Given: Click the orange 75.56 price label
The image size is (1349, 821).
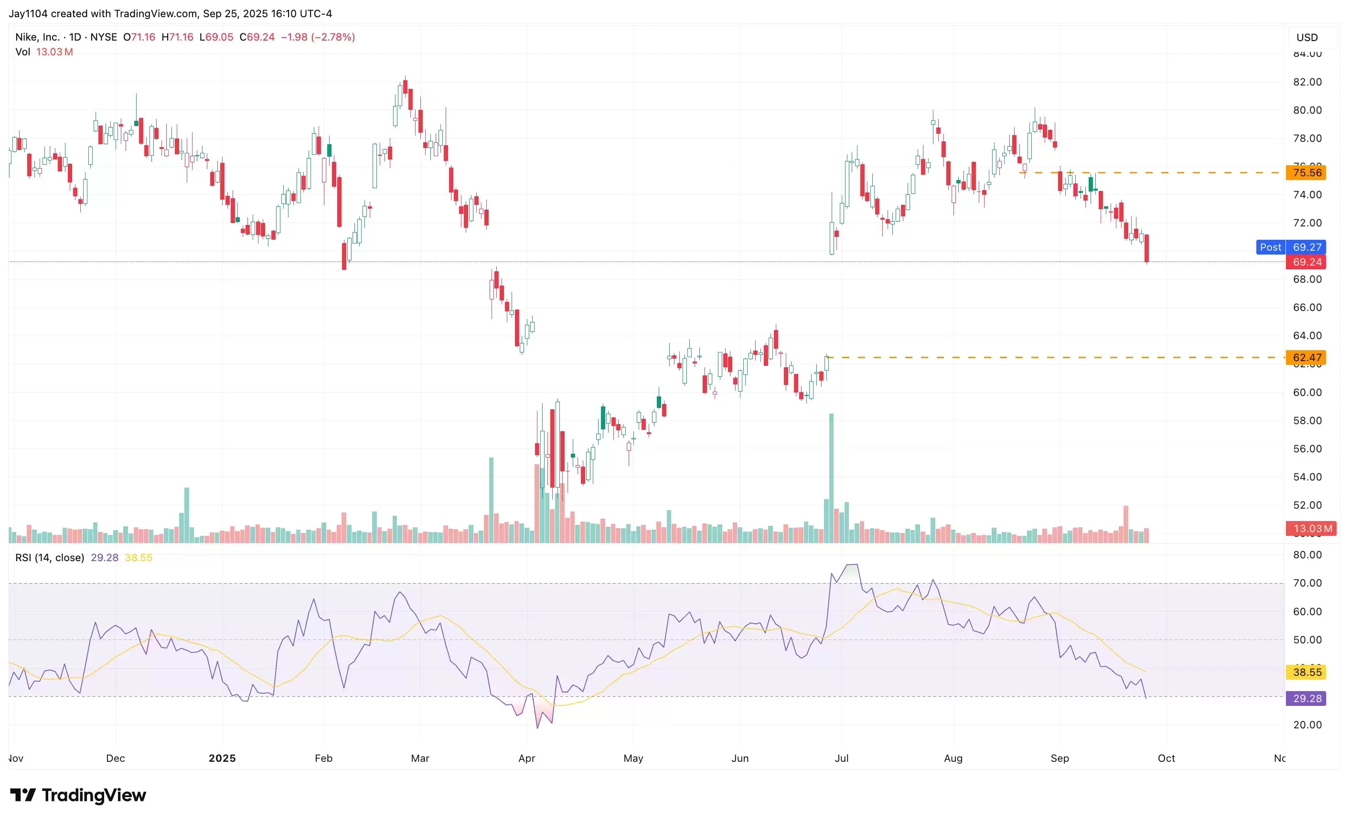Looking at the screenshot, I should (1306, 173).
